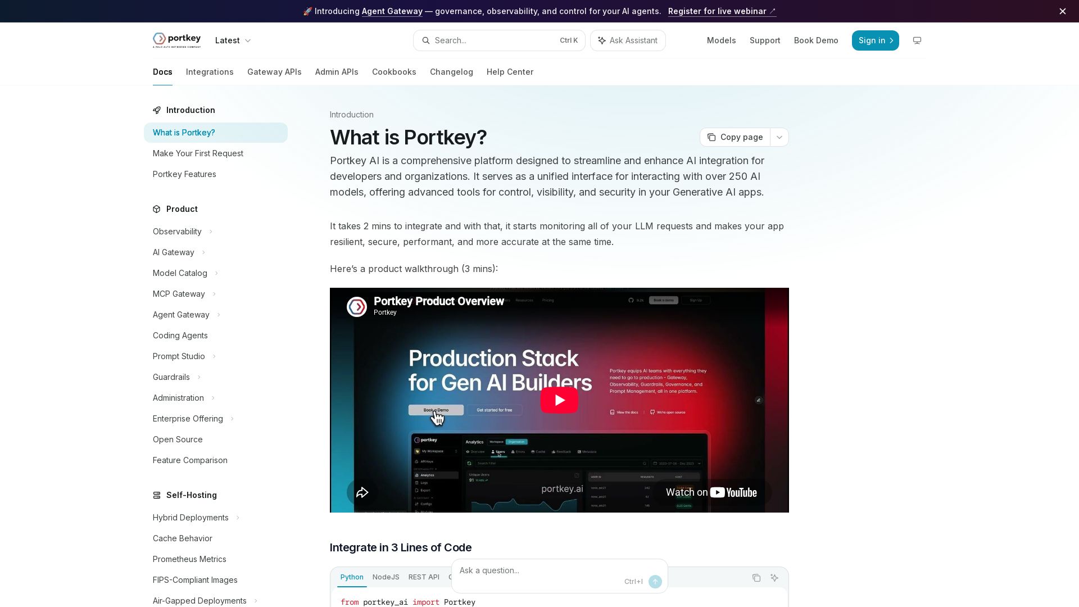
Task: Click the Sign in button
Action: click(x=875, y=40)
